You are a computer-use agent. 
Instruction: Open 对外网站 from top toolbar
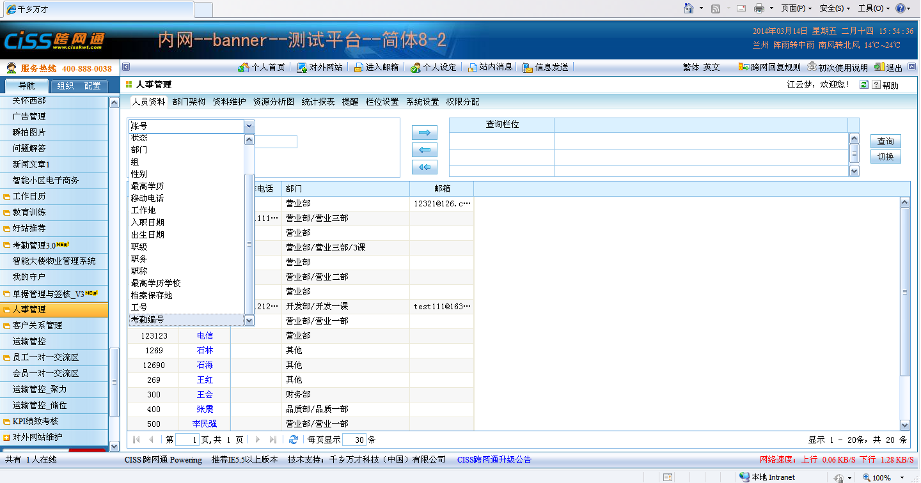click(x=302, y=68)
